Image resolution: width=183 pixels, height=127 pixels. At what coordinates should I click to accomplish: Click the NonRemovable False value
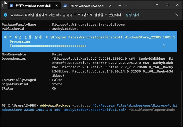pos(57,54)
